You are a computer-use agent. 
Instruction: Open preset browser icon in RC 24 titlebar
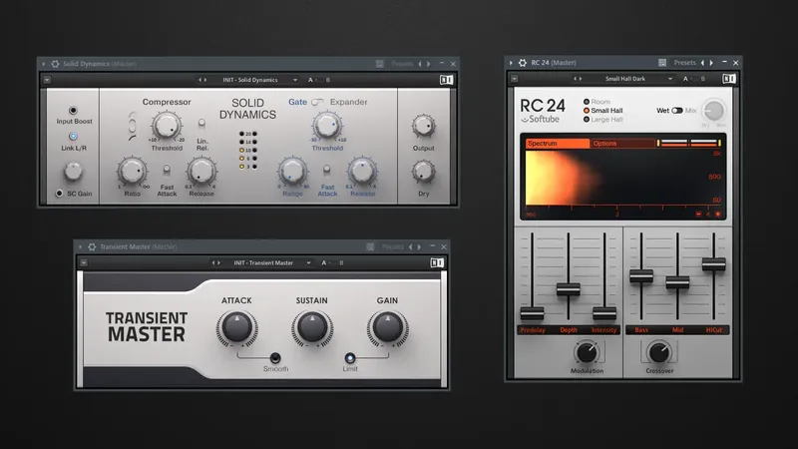coord(662,63)
